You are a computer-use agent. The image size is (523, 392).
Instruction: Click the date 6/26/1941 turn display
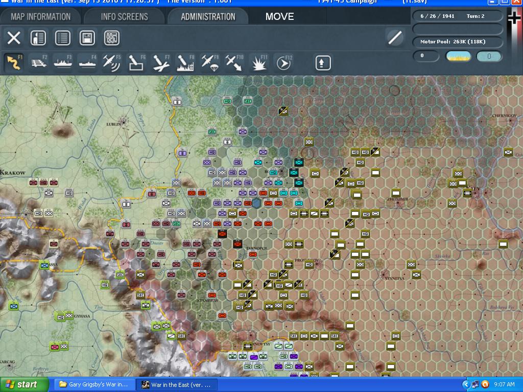(458, 16)
